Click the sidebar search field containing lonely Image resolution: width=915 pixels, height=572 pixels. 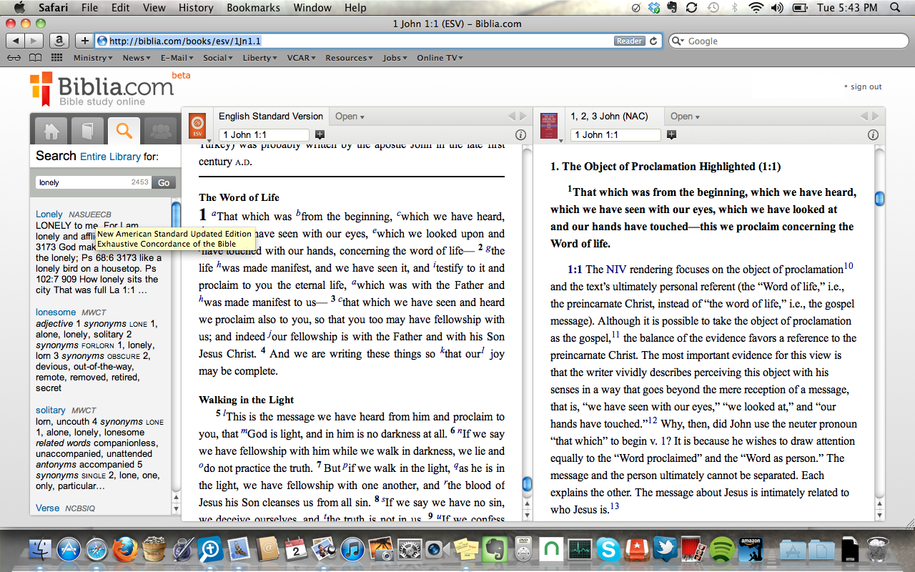(93, 182)
